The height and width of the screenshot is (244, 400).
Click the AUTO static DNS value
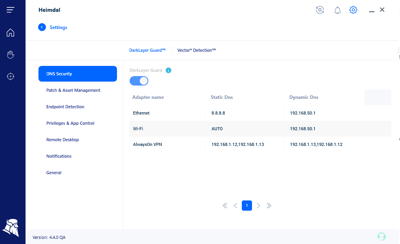pos(217,129)
